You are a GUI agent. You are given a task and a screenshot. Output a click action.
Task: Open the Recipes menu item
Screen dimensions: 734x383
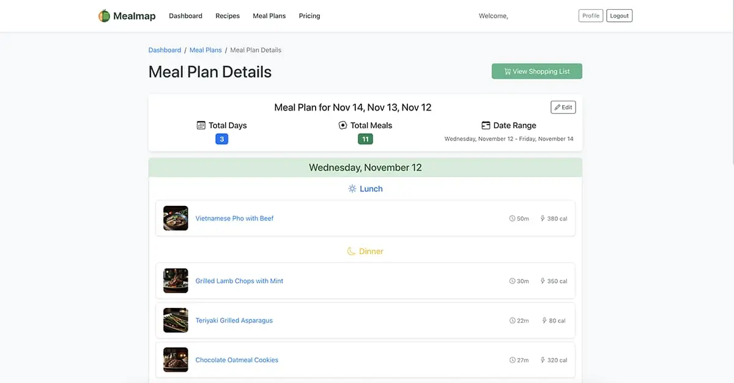[x=228, y=16]
